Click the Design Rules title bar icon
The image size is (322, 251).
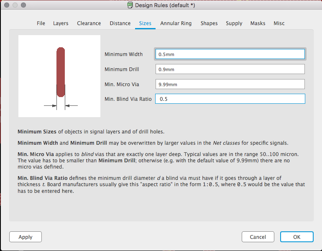click(130, 5)
